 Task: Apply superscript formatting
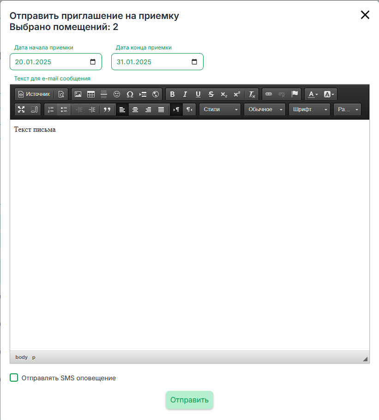point(237,94)
